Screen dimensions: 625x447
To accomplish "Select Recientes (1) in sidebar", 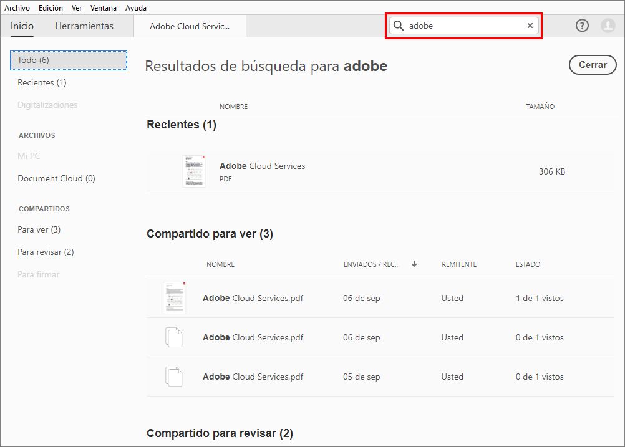I will click(x=42, y=82).
